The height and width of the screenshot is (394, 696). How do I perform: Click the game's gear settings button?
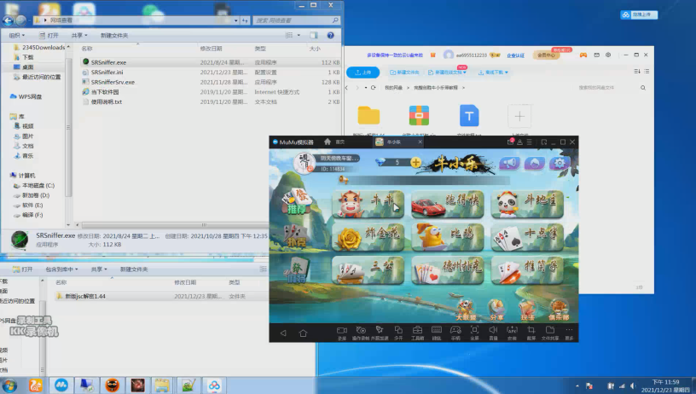(x=560, y=163)
